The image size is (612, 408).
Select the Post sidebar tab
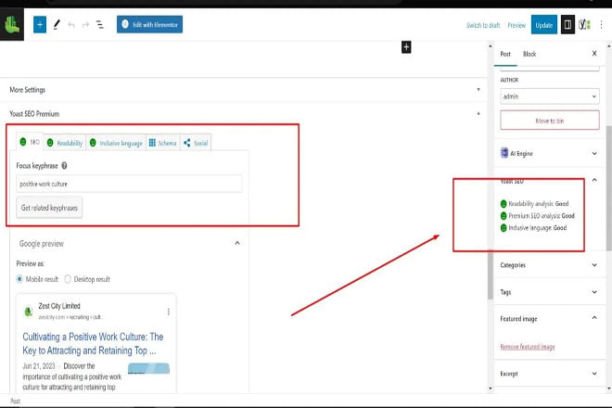pyautogui.click(x=505, y=54)
